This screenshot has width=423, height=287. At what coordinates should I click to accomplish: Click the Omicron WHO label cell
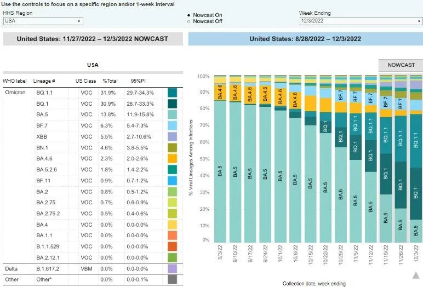[15, 92]
